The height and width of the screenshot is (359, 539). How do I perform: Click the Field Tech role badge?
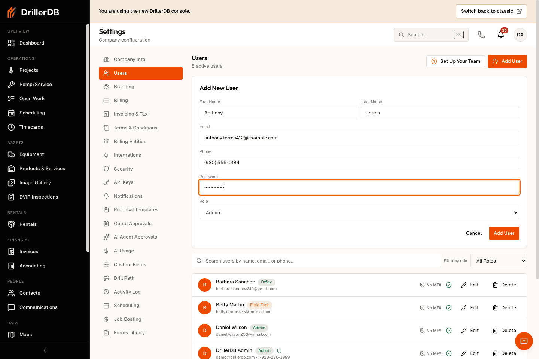260,305
